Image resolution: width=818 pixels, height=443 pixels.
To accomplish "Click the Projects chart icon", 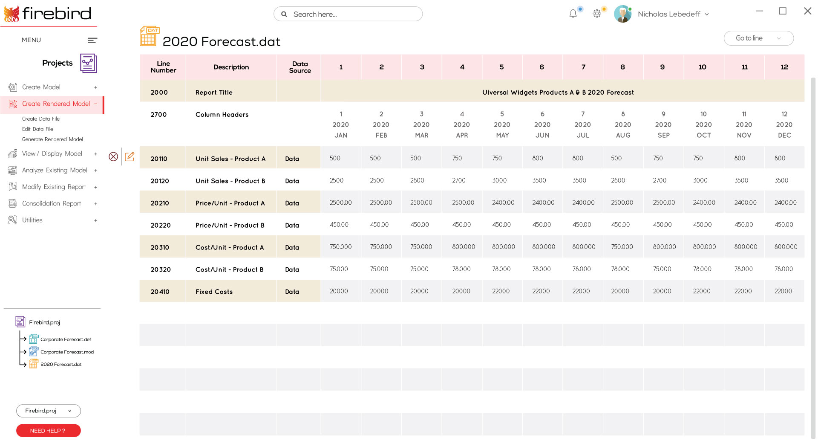I will (x=89, y=63).
